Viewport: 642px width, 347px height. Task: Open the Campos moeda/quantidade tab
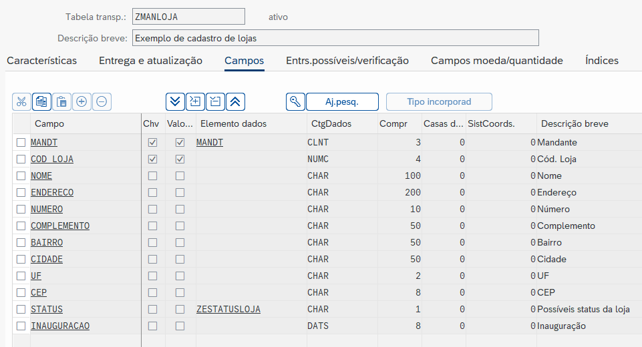(496, 61)
